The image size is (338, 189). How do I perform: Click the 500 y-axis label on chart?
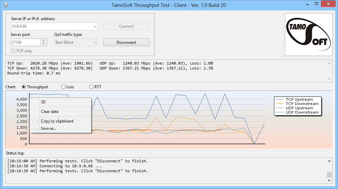24,139
